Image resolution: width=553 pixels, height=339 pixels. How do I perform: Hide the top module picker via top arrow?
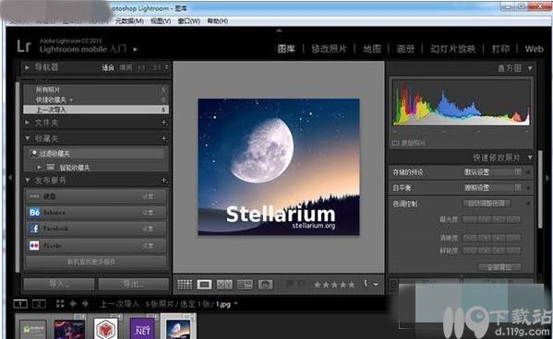coord(279,30)
